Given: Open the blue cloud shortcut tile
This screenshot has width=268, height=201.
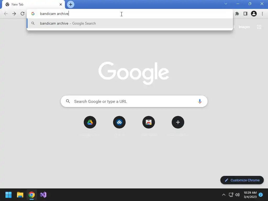Looking at the screenshot, I should (x=119, y=122).
